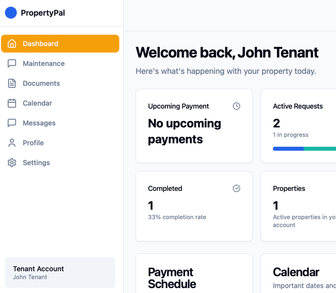Click the PropertyPal brand name
This screenshot has height=293, width=336.
pos(43,13)
